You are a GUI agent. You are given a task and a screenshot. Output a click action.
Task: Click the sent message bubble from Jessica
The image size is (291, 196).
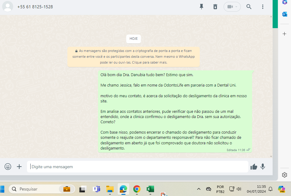point(175,112)
